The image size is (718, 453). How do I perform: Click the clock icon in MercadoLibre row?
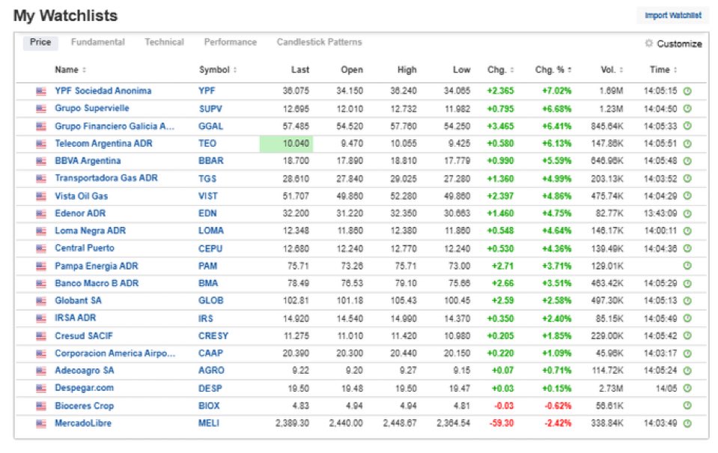point(687,423)
